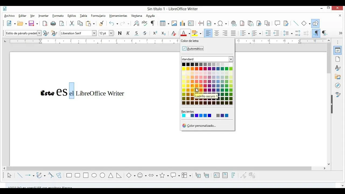Select the Clone Formatting brush icon

click(x=101, y=23)
